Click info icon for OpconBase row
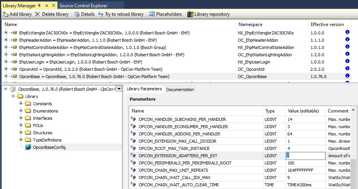The width and height of the screenshot is (358, 189). pyautogui.click(x=347, y=75)
